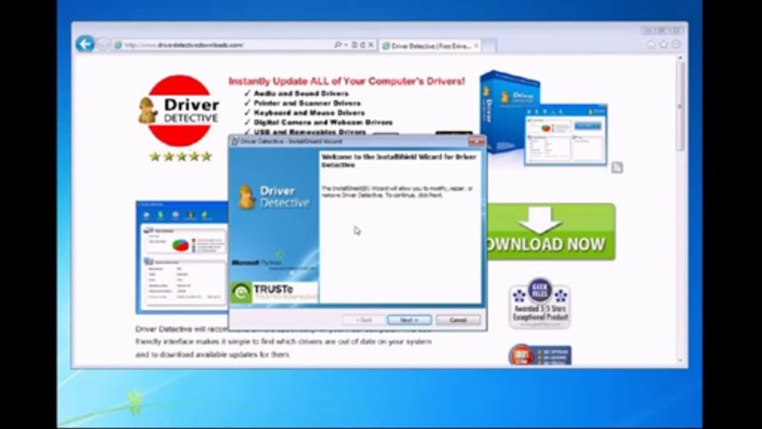Image resolution: width=762 pixels, height=429 pixels.
Task: Click the stop icon in address bar
Action: pos(371,45)
